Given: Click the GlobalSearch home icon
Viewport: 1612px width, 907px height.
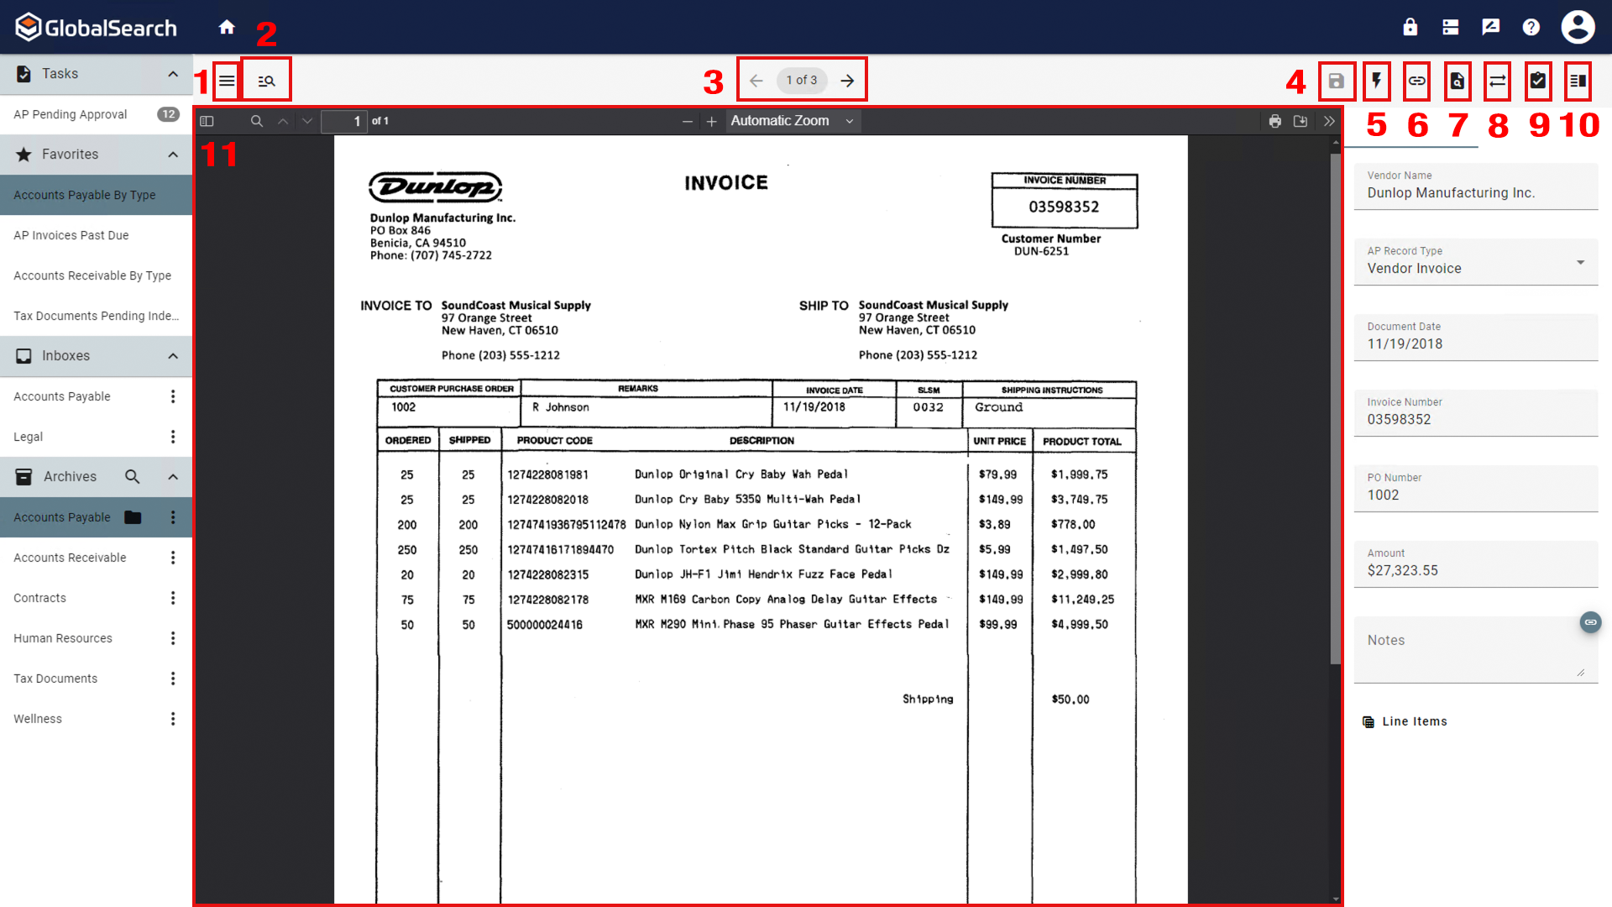Looking at the screenshot, I should pos(226,27).
